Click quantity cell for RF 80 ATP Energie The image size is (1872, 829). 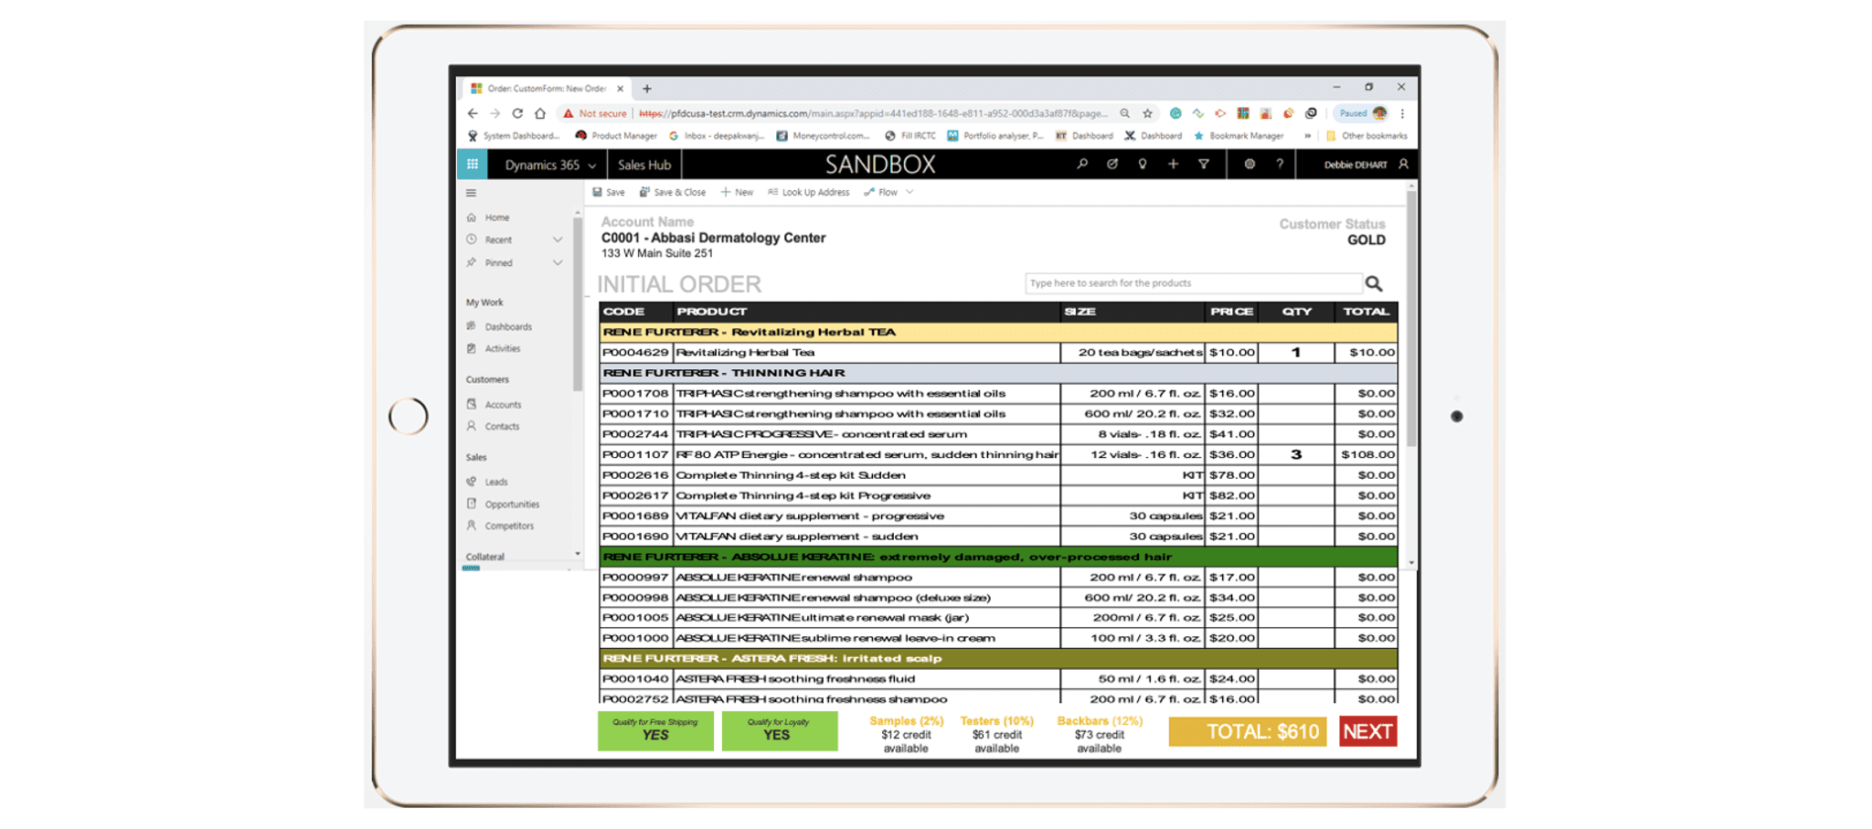click(x=1295, y=454)
